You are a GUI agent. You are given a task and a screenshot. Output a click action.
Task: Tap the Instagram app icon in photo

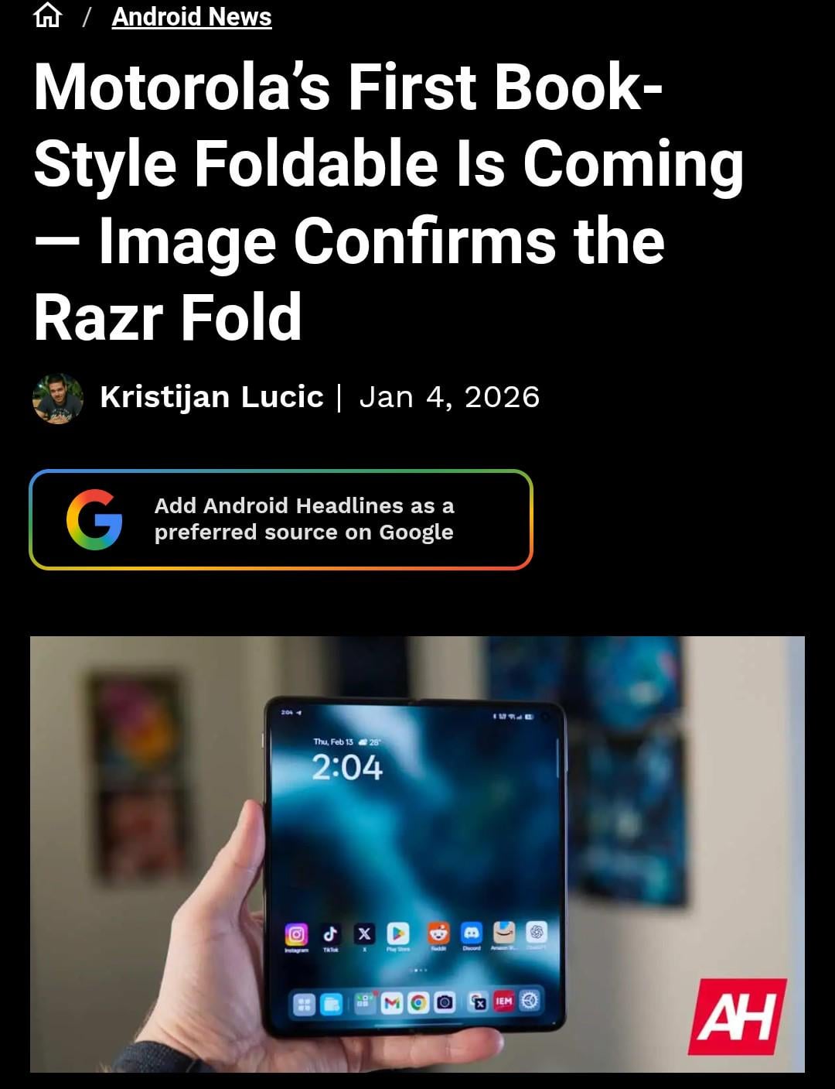coord(296,934)
